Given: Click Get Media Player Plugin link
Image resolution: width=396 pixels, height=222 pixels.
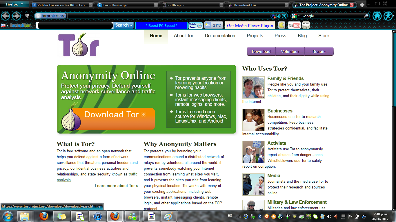Looking at the screenshot, I should [x=250, y=26].
